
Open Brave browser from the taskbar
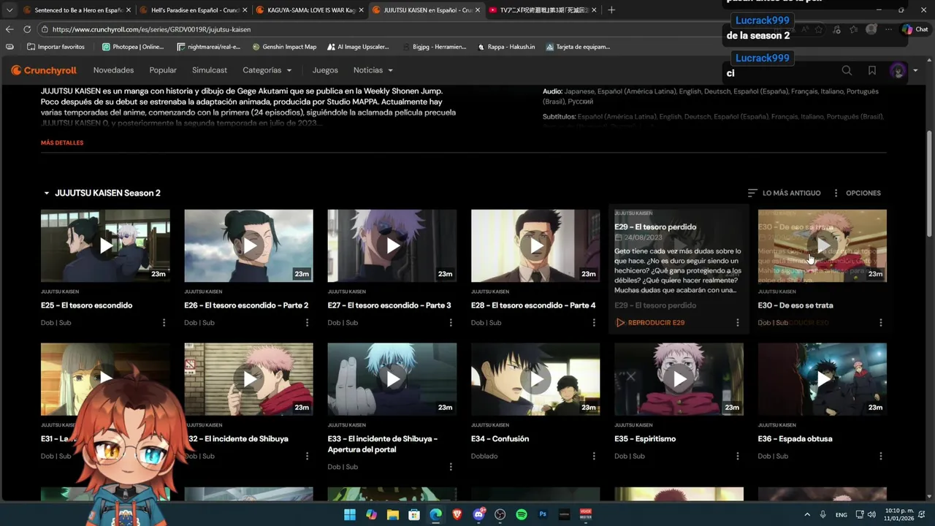(457, 514)
